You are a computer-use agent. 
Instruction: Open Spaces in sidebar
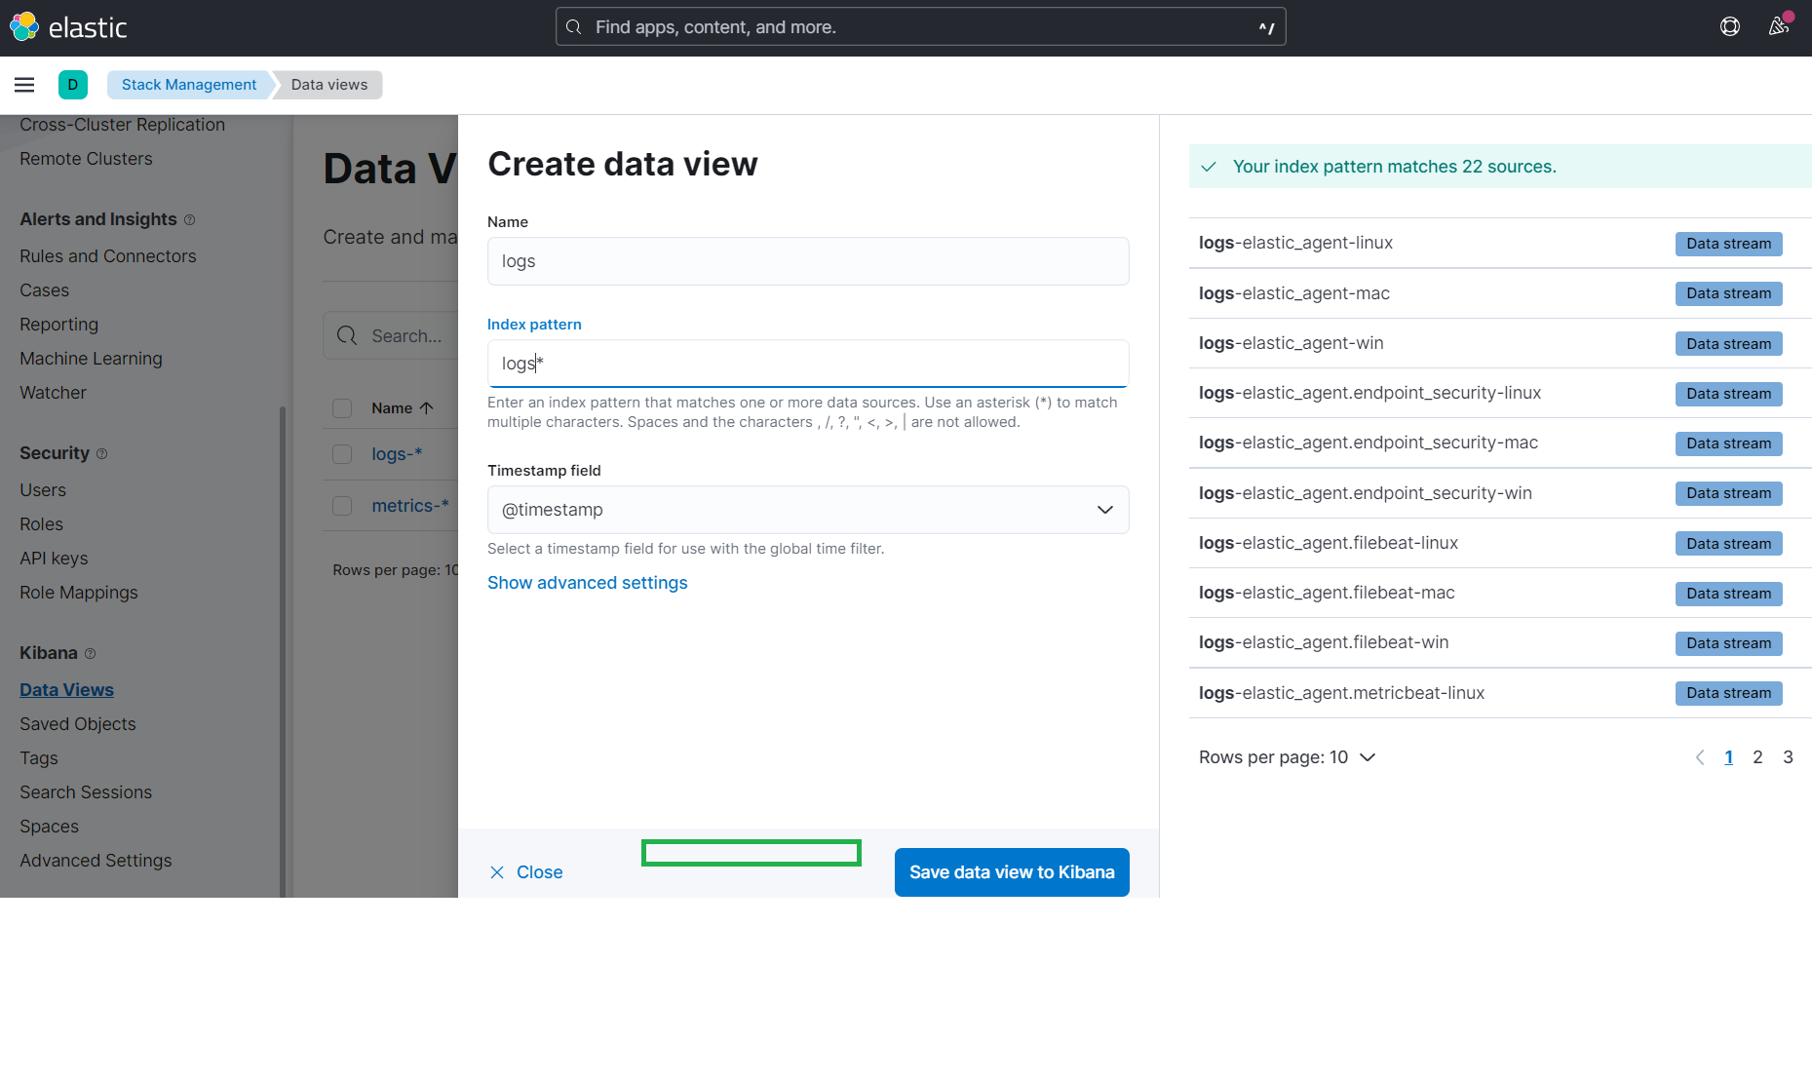[x=49, y=827]
